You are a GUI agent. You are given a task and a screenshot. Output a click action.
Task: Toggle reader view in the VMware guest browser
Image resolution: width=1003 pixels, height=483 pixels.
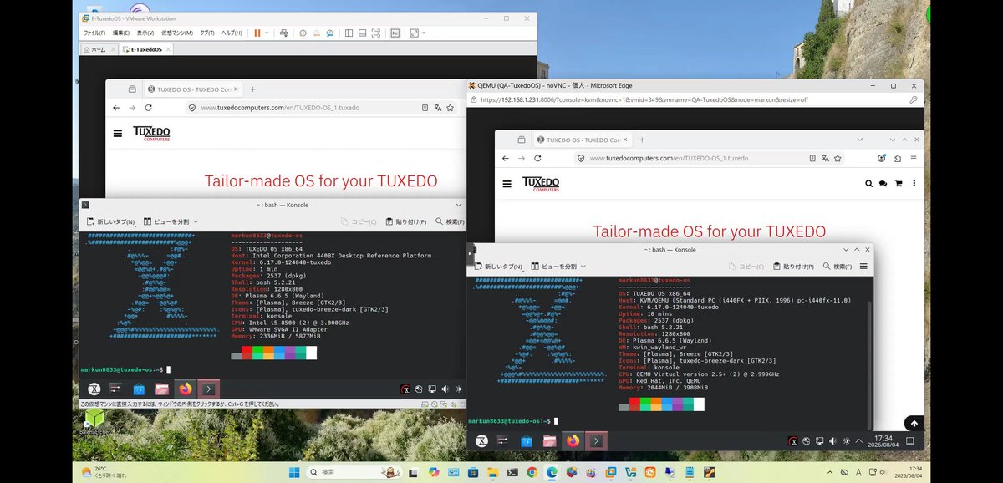(425, 107)
